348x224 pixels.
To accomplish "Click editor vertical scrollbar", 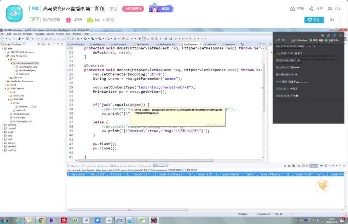I will [x=263, y=88].
